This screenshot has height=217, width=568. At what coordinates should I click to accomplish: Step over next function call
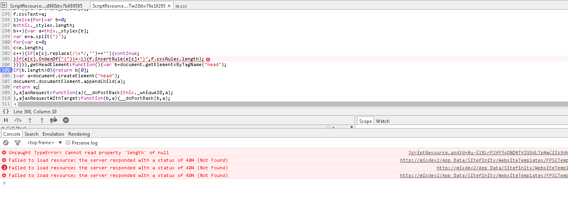pyautogui.click(x=18, y=120)
